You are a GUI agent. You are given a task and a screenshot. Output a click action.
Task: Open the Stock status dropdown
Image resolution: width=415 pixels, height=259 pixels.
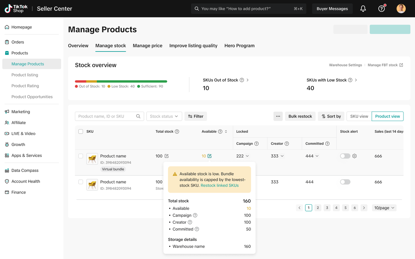click(164, 116)
